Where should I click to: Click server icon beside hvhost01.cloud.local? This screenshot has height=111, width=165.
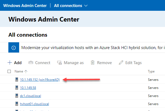coord(17,104)
